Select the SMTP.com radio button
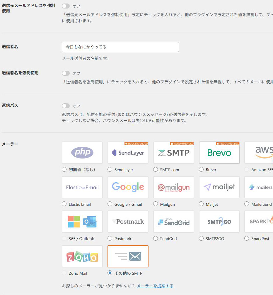The height and width of the screenshot is (295, 273). [156, 169]
